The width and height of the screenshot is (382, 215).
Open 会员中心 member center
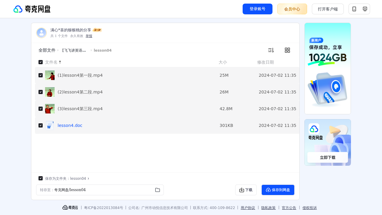coord(292,9)
